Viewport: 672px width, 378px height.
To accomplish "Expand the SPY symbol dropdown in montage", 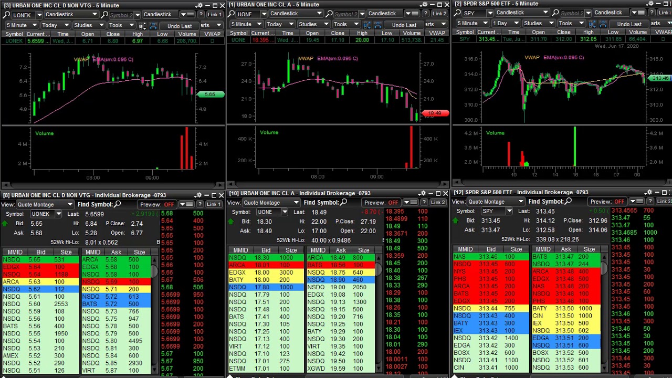I will pyautogui.click(x=509, y=211).
